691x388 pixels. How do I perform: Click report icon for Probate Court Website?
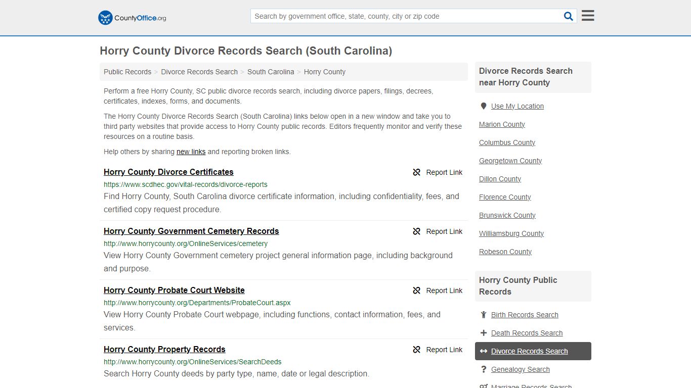(417, 290)
